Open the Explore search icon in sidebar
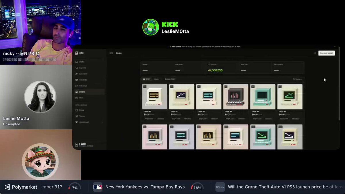The image size is (345, 194). [x=76, y=68]
